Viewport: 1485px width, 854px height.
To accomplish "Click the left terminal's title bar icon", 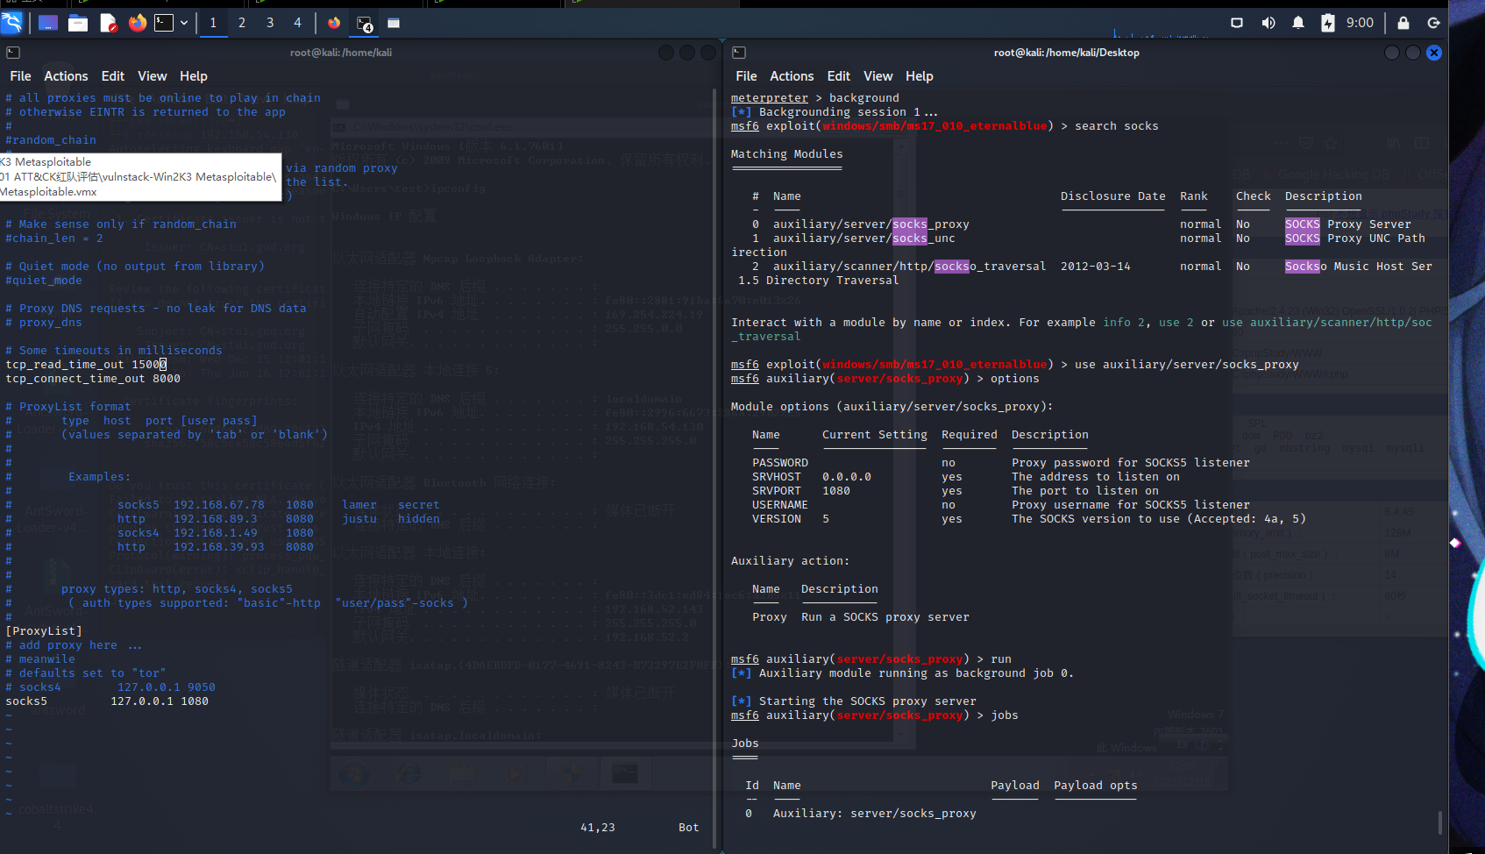I will [x=13, y=53].
